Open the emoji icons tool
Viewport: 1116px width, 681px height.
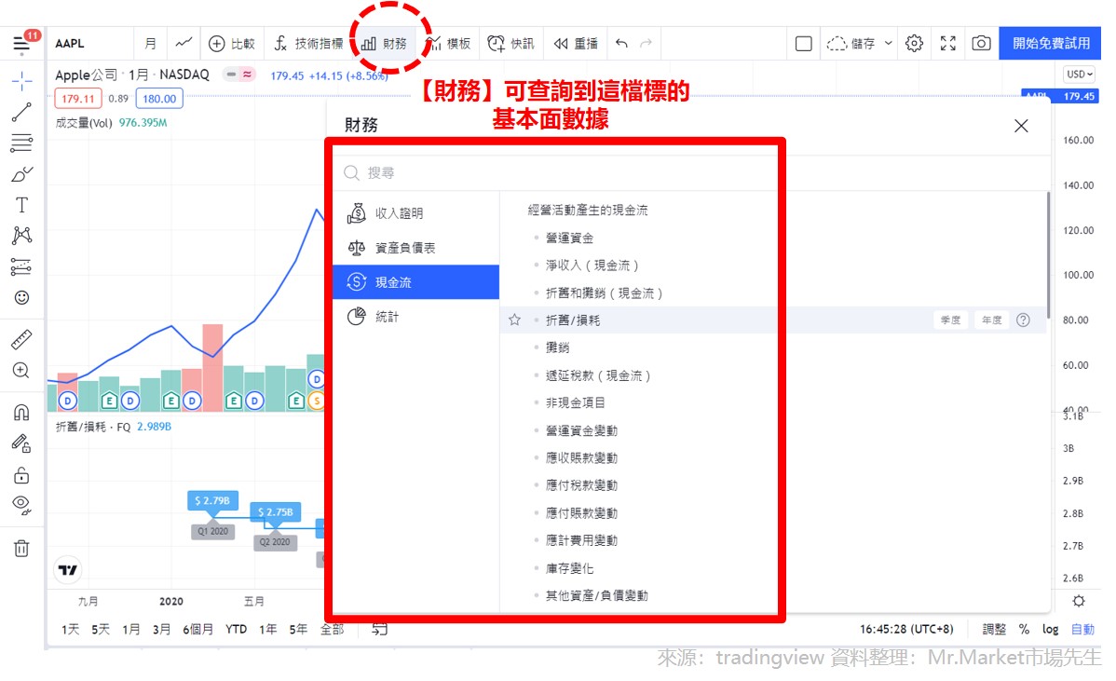tap(21, 297)
